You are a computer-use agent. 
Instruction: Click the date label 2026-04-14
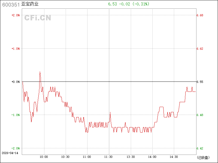[10, 153]
